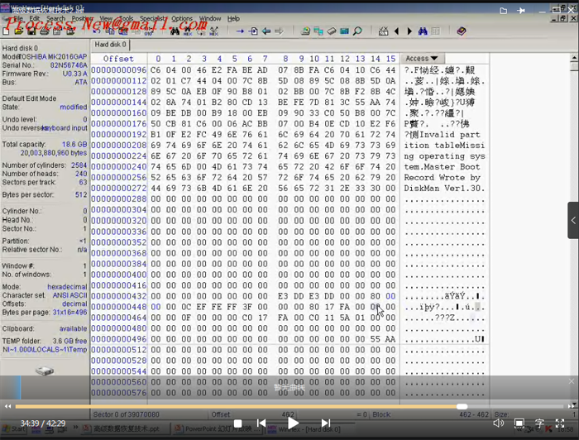Viewport: 579px width, 440px height.
Task: Click the rewind double-arrow button
Action: 7,406
